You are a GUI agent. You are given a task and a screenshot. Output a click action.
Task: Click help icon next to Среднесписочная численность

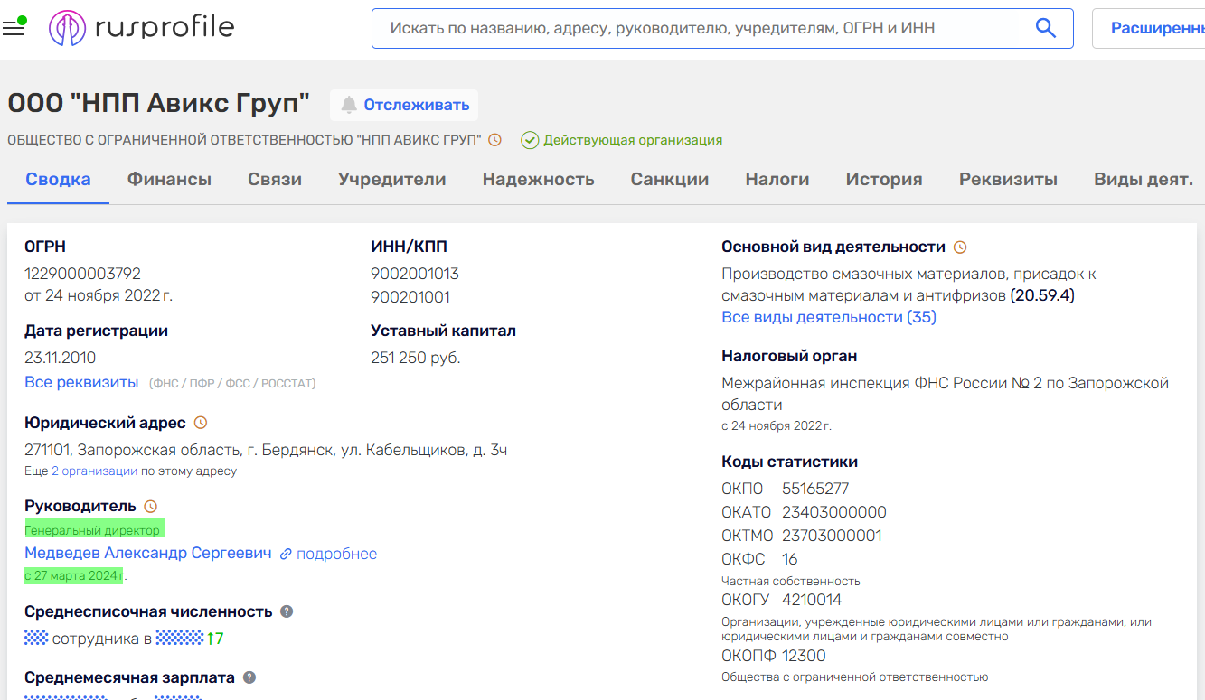[287, 611]
